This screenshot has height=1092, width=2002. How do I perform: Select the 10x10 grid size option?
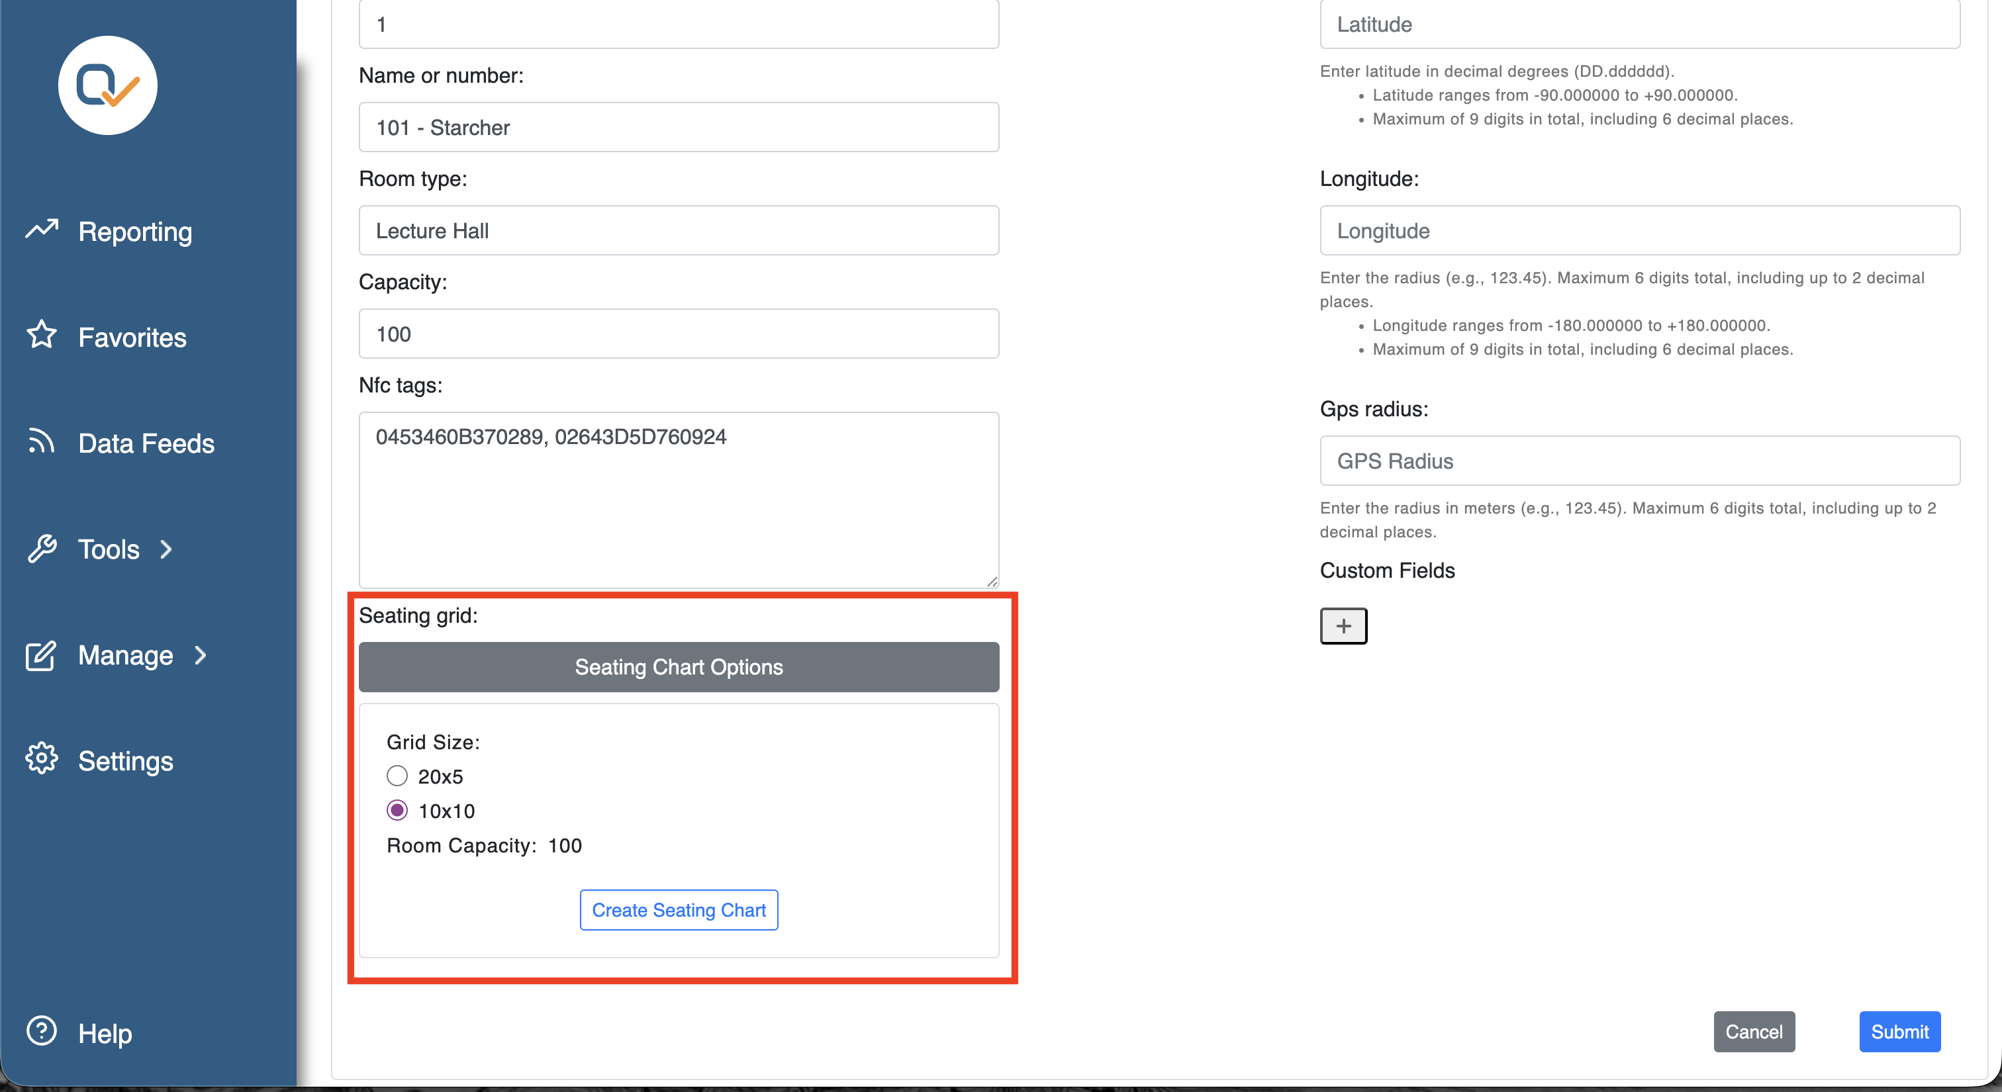[x=397, y=811]
